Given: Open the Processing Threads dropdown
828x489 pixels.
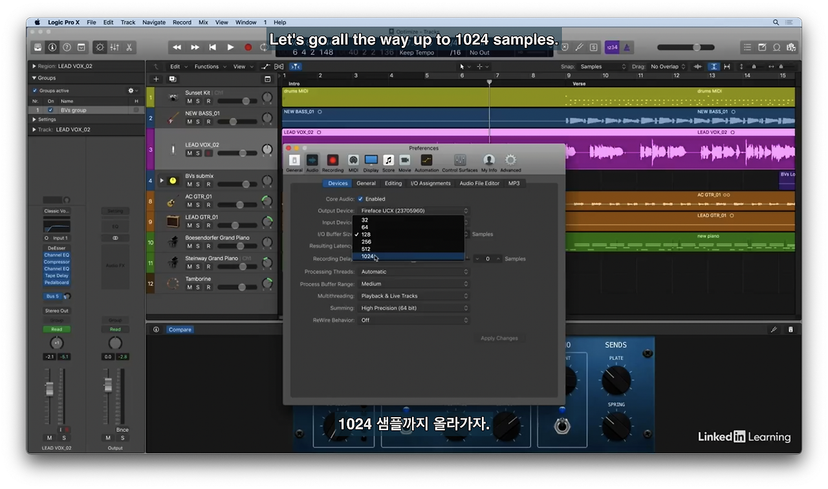Looking at the screenshot, I should [413, 272].
